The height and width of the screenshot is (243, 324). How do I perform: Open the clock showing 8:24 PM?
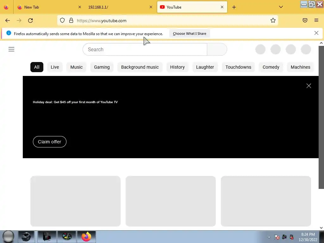click(308, 237)
